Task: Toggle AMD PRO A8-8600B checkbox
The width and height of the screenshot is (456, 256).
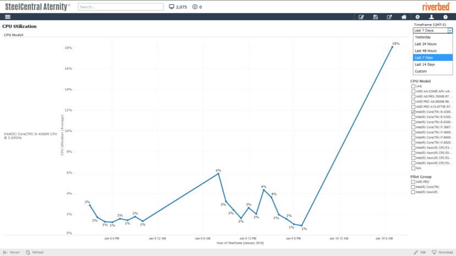Action: coord(413,102)
